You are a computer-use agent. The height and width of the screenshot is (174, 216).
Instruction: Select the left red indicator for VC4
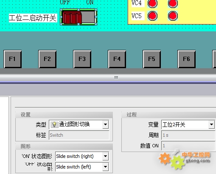pos(152,3)
